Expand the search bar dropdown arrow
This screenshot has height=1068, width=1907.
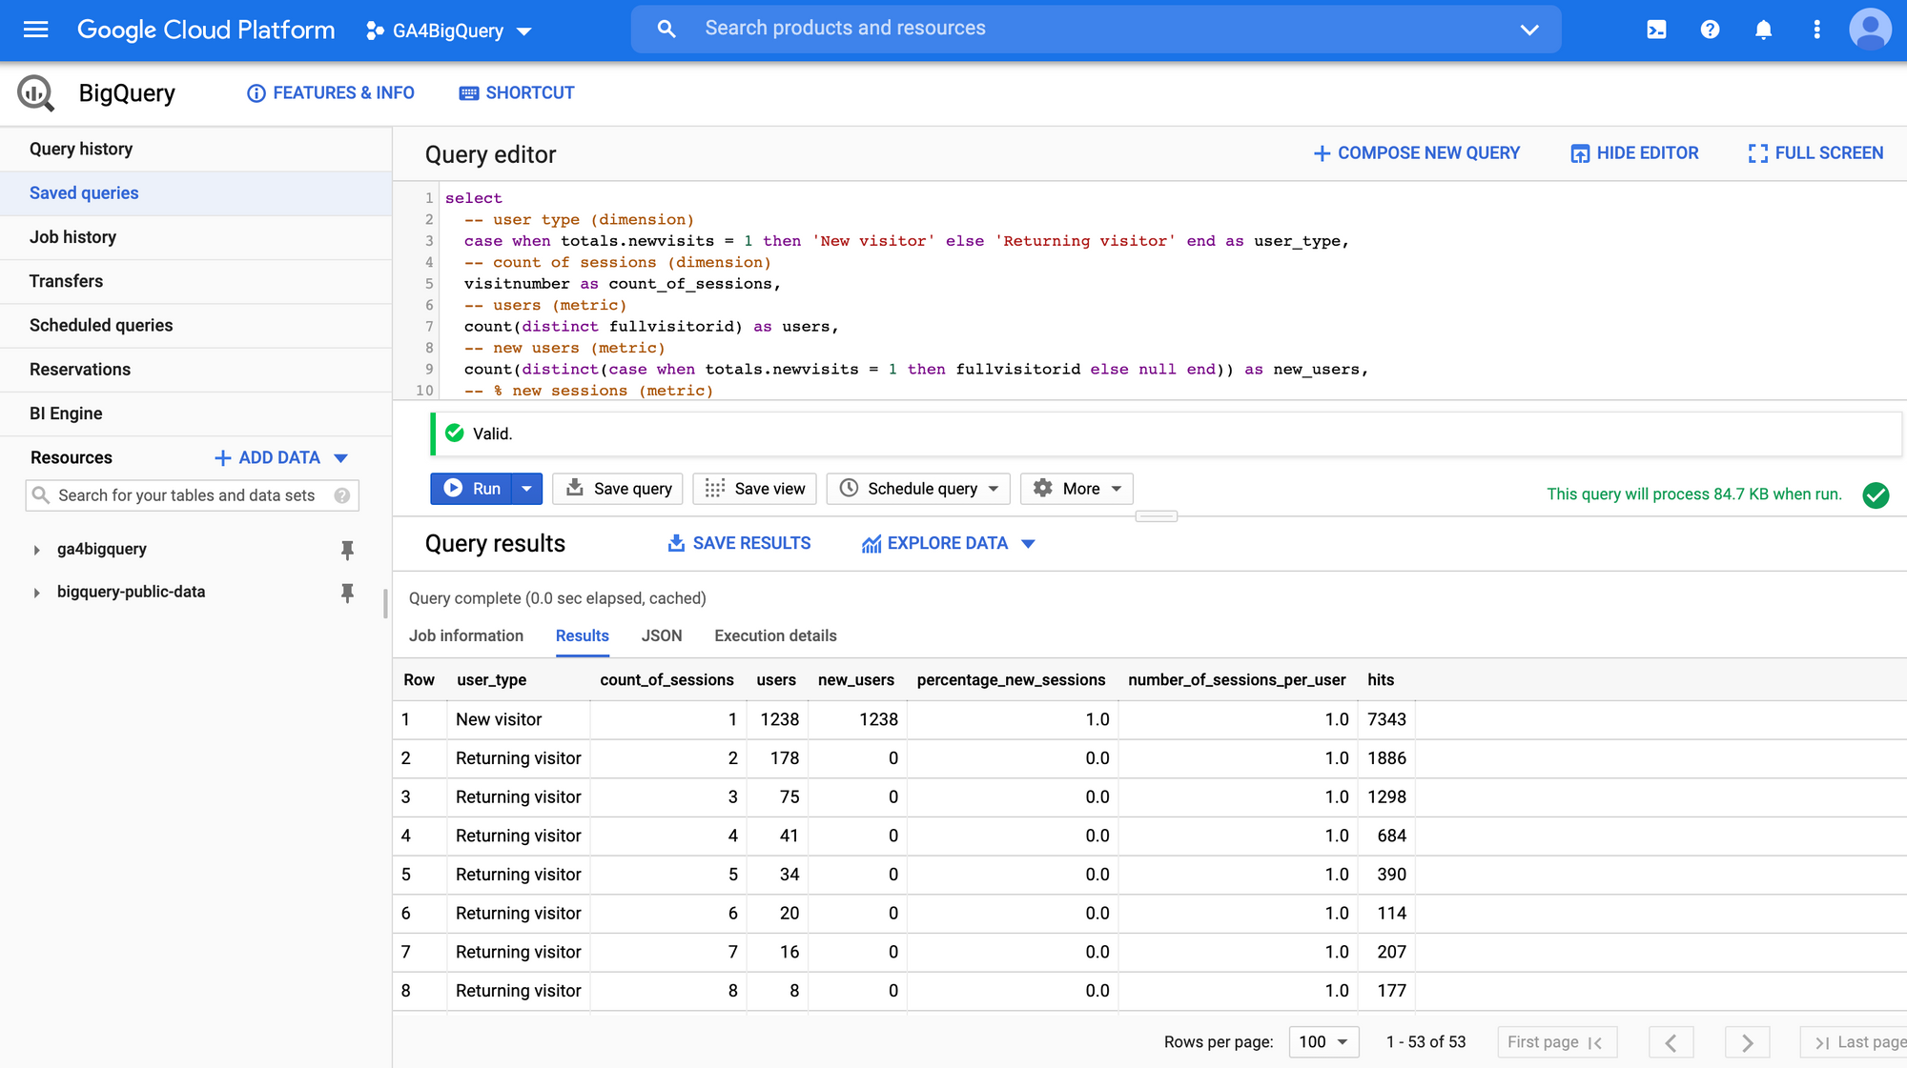1529,30
